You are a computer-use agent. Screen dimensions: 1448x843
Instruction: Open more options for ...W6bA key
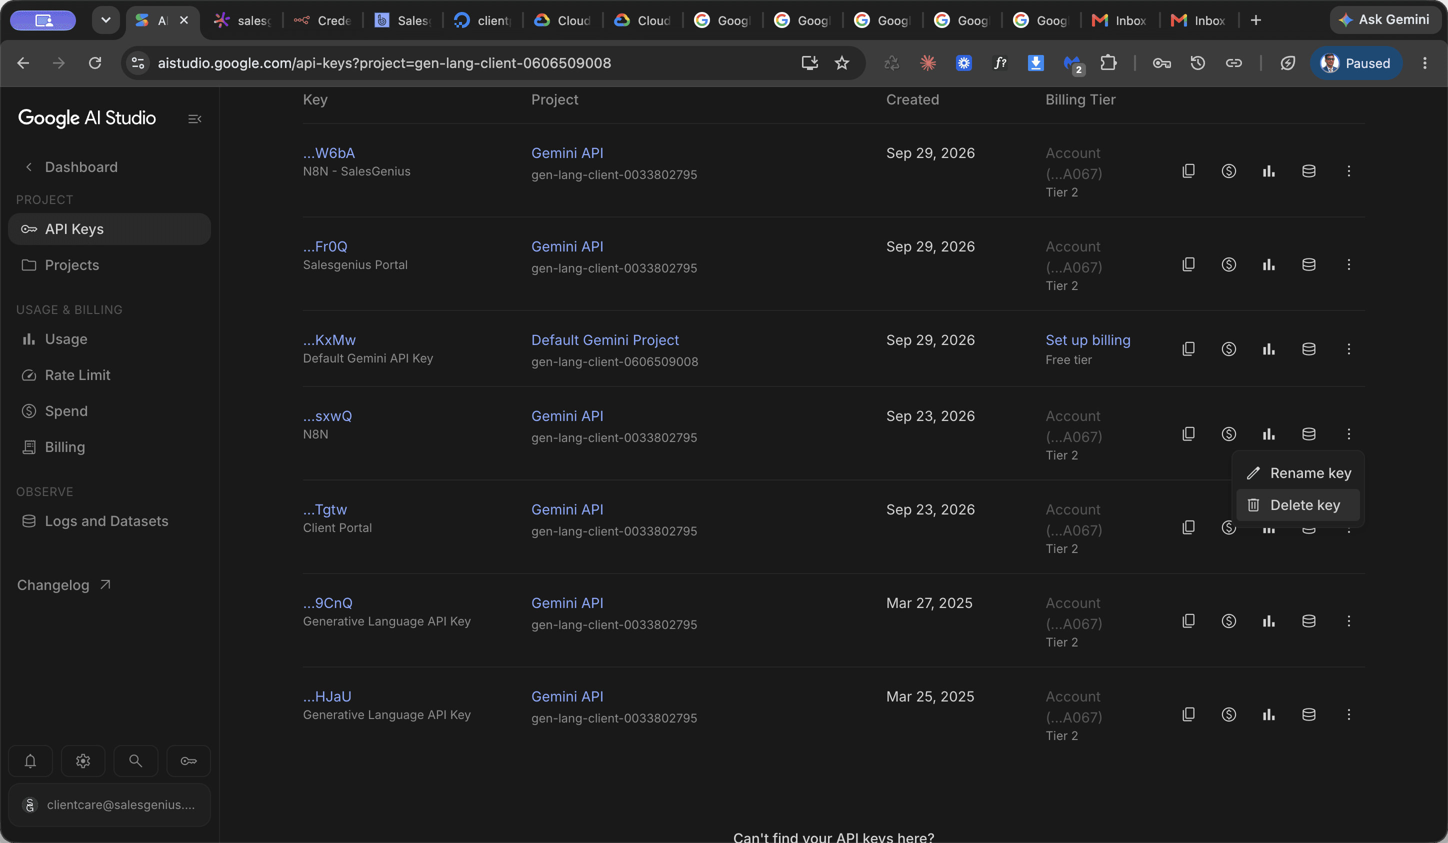[1348, 171]
